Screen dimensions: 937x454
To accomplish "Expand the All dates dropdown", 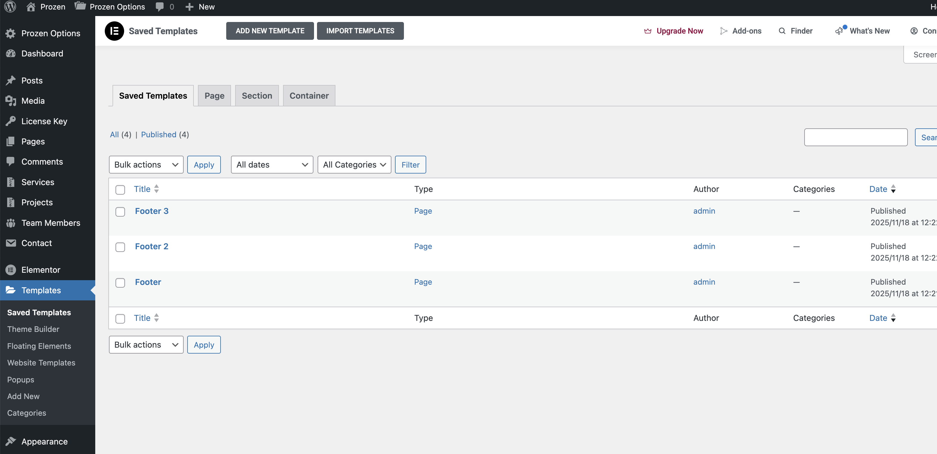I will 272,165.
